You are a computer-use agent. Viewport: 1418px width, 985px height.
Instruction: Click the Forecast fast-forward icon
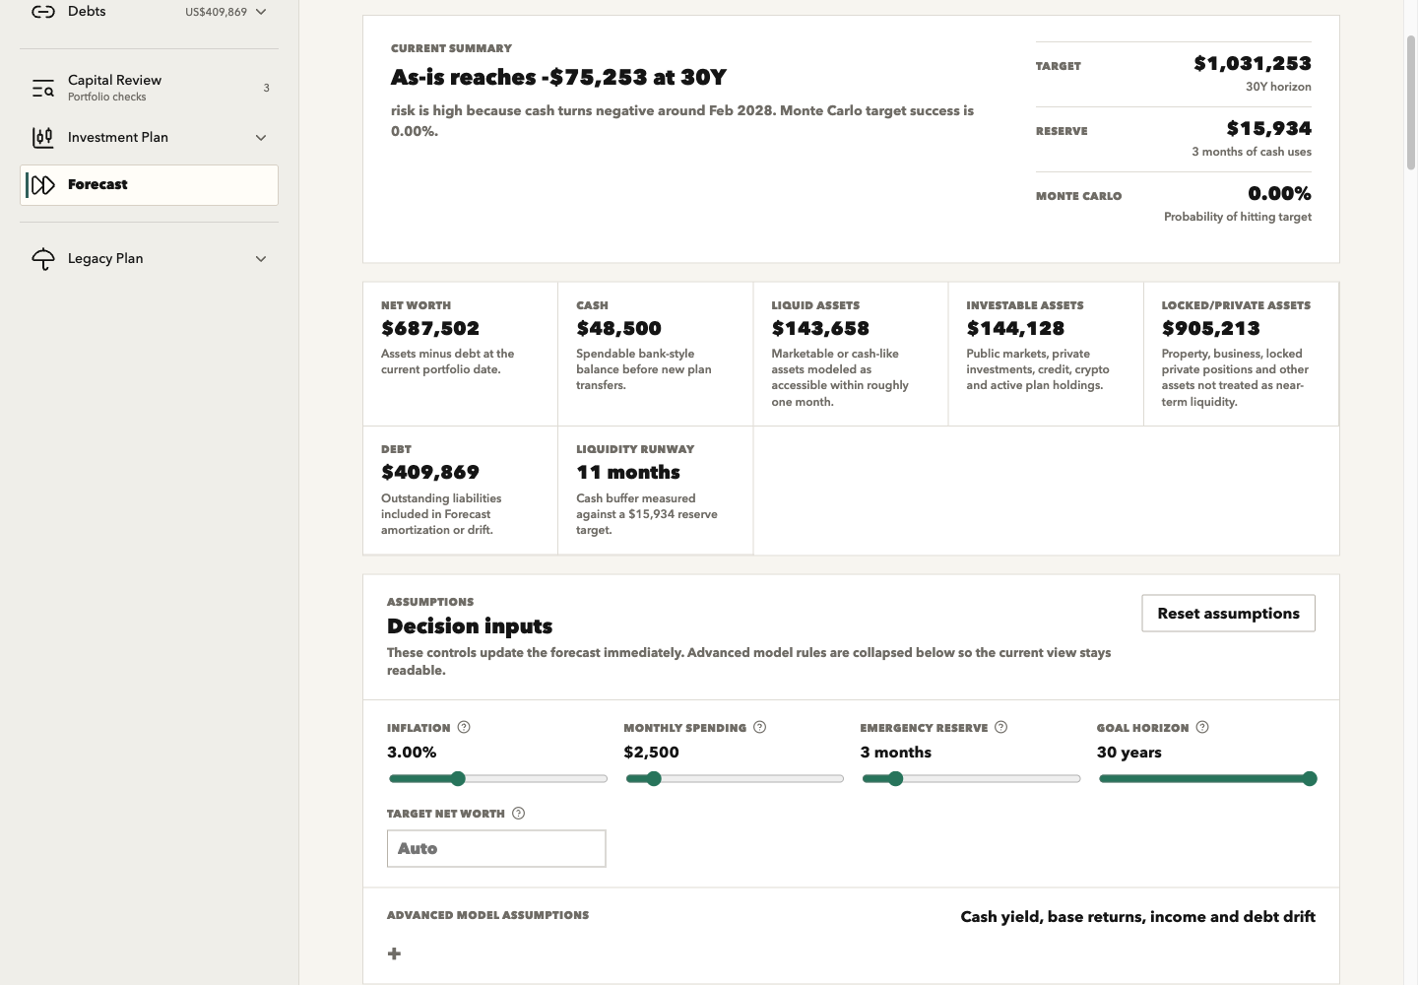[x=42, y=185]
